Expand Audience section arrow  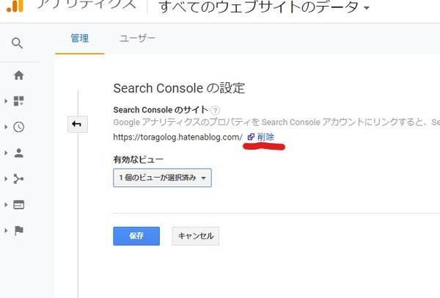pos(6,153)
